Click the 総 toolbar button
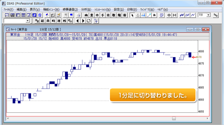The width and height of the screenshot is (224, 125). pyautogui.click(x=42, y=21)
